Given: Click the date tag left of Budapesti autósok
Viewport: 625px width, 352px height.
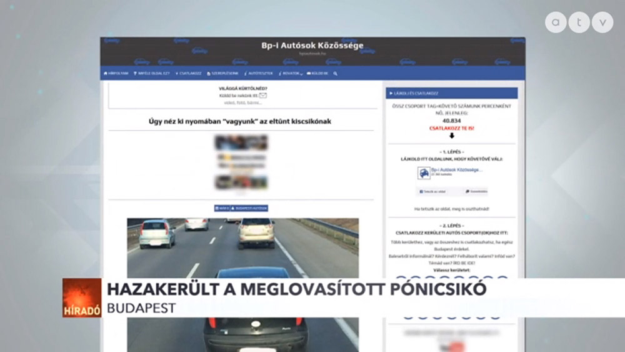Looking at the screenshot, I should point(222,208).
